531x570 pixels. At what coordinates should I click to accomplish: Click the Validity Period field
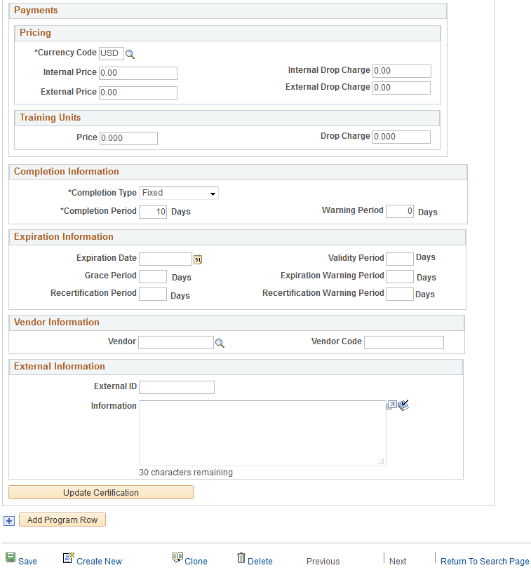pos(400,259)
